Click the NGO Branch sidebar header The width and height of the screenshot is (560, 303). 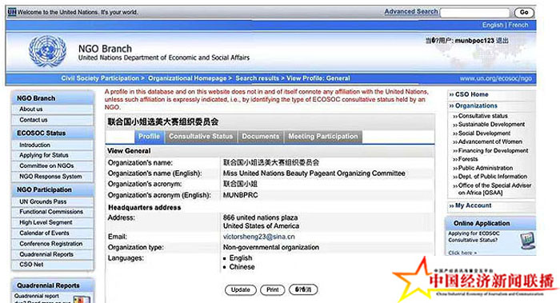tap(52, 98)
